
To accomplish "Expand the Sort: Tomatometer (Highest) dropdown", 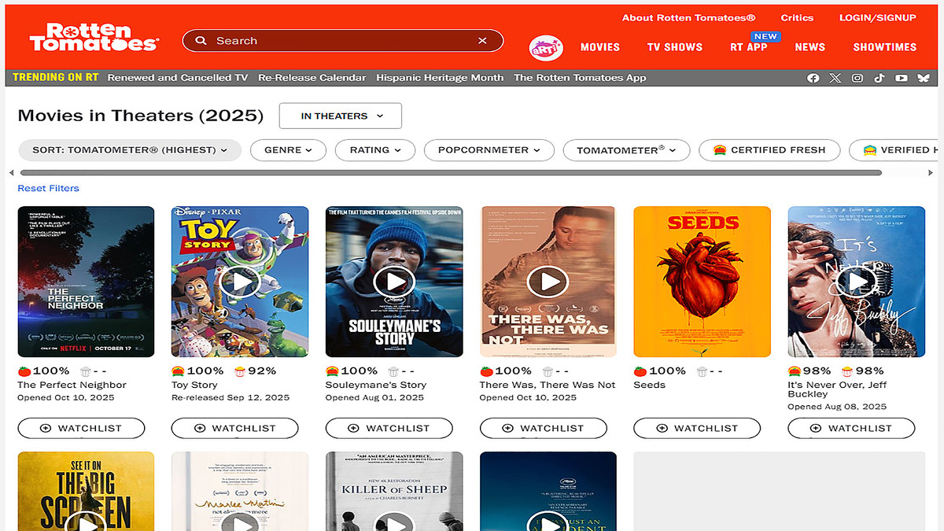I will [x=130, y=150].
